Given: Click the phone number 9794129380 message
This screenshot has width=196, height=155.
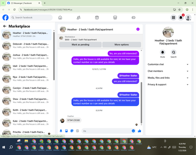Looking at the screenshot, I should (74, 120).
